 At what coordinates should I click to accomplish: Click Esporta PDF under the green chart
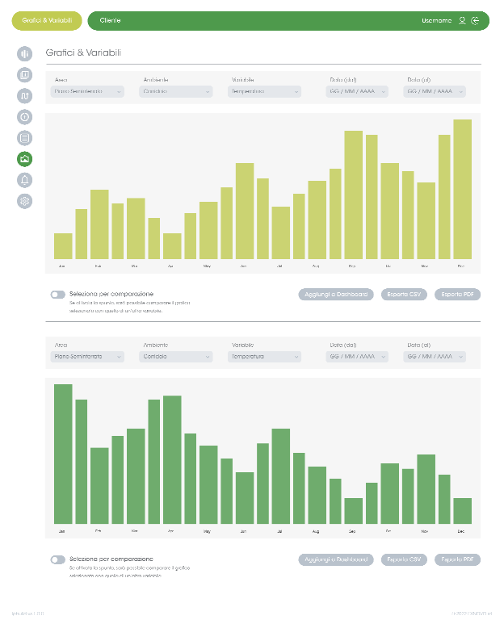pyautogui.click(x=457, y=559)
